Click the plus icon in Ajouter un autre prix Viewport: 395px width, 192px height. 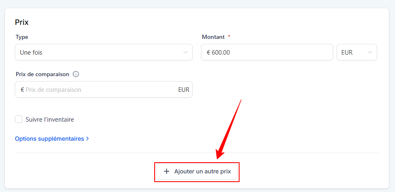tap(166, 171)
